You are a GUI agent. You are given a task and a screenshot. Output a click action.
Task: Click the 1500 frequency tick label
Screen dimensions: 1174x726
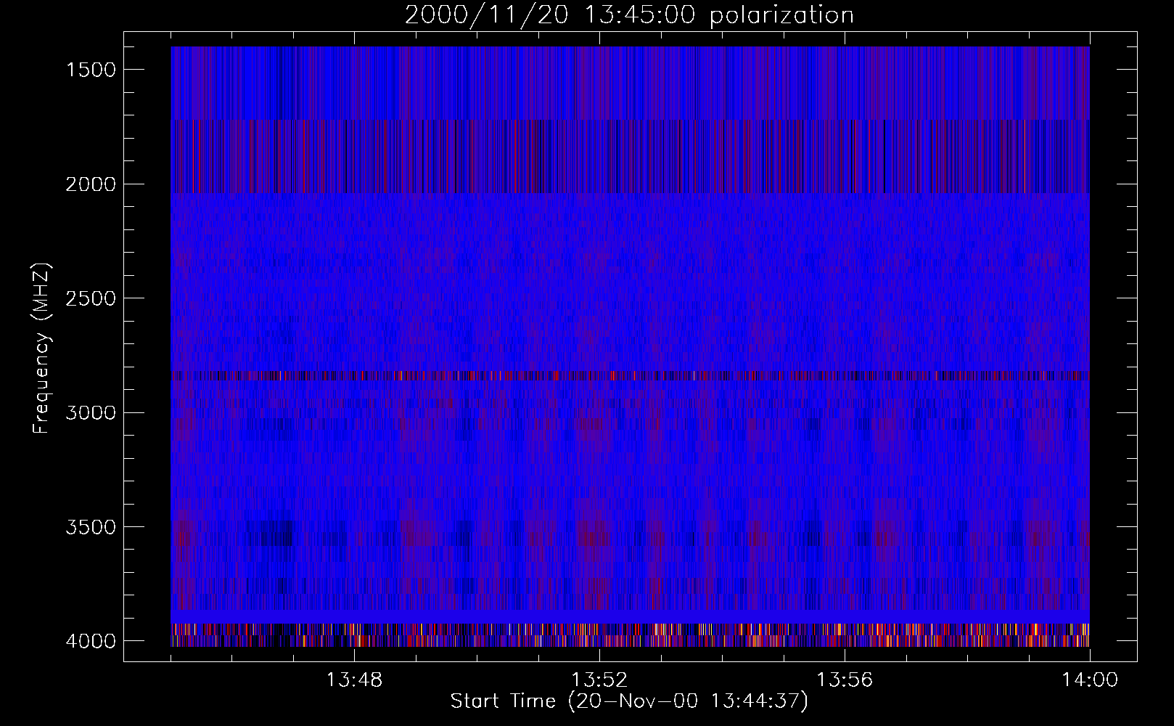91,70
